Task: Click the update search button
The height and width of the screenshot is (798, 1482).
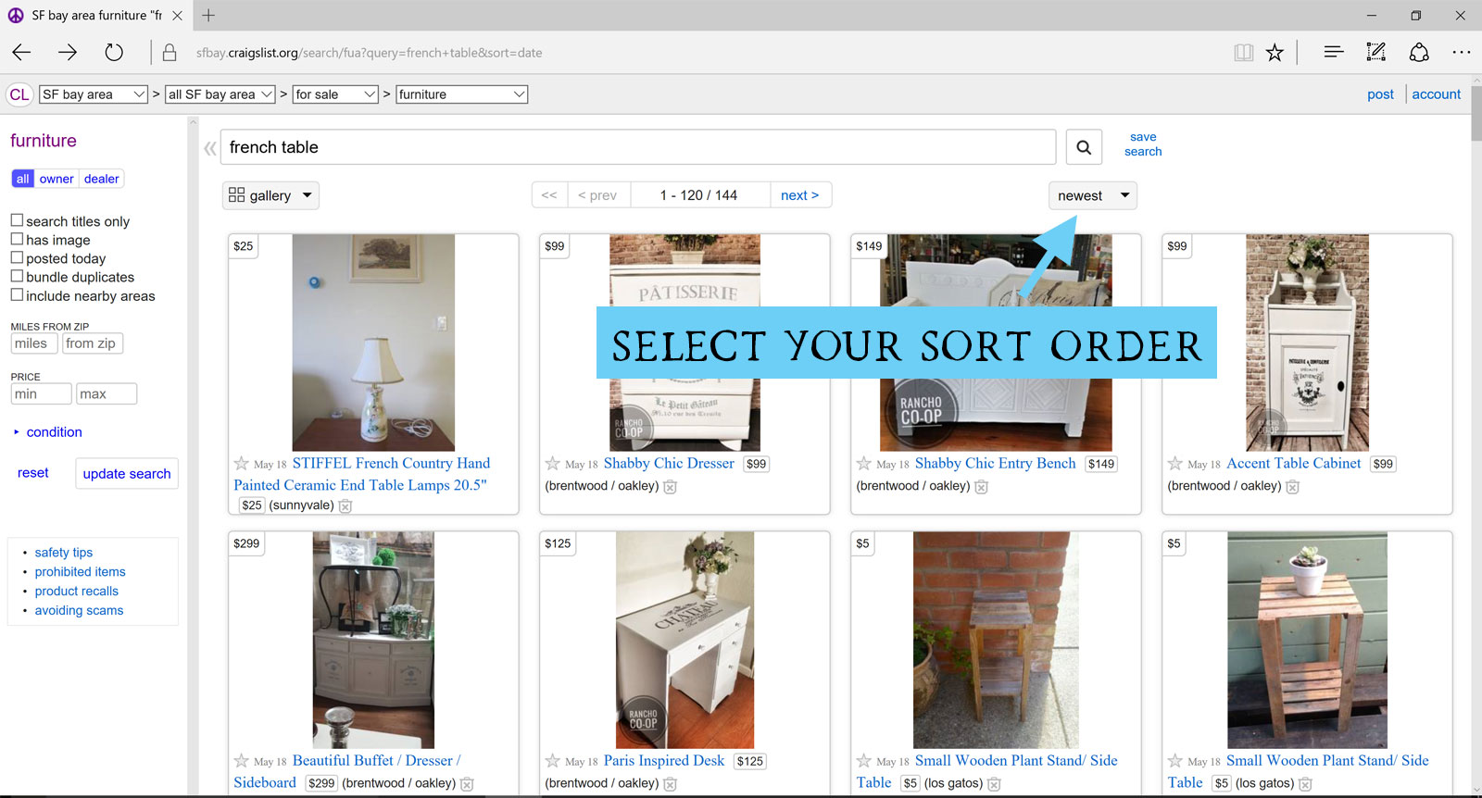Action: pos(127,473)
